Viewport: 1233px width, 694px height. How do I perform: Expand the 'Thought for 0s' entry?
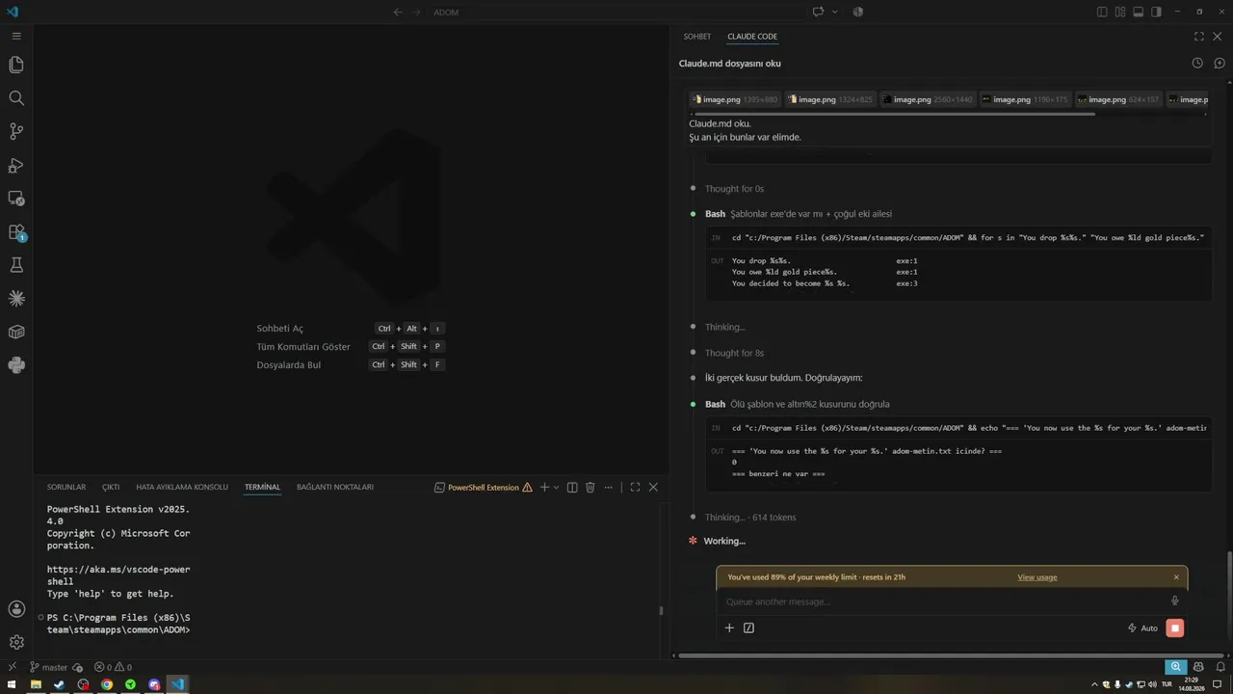point(734,189)
